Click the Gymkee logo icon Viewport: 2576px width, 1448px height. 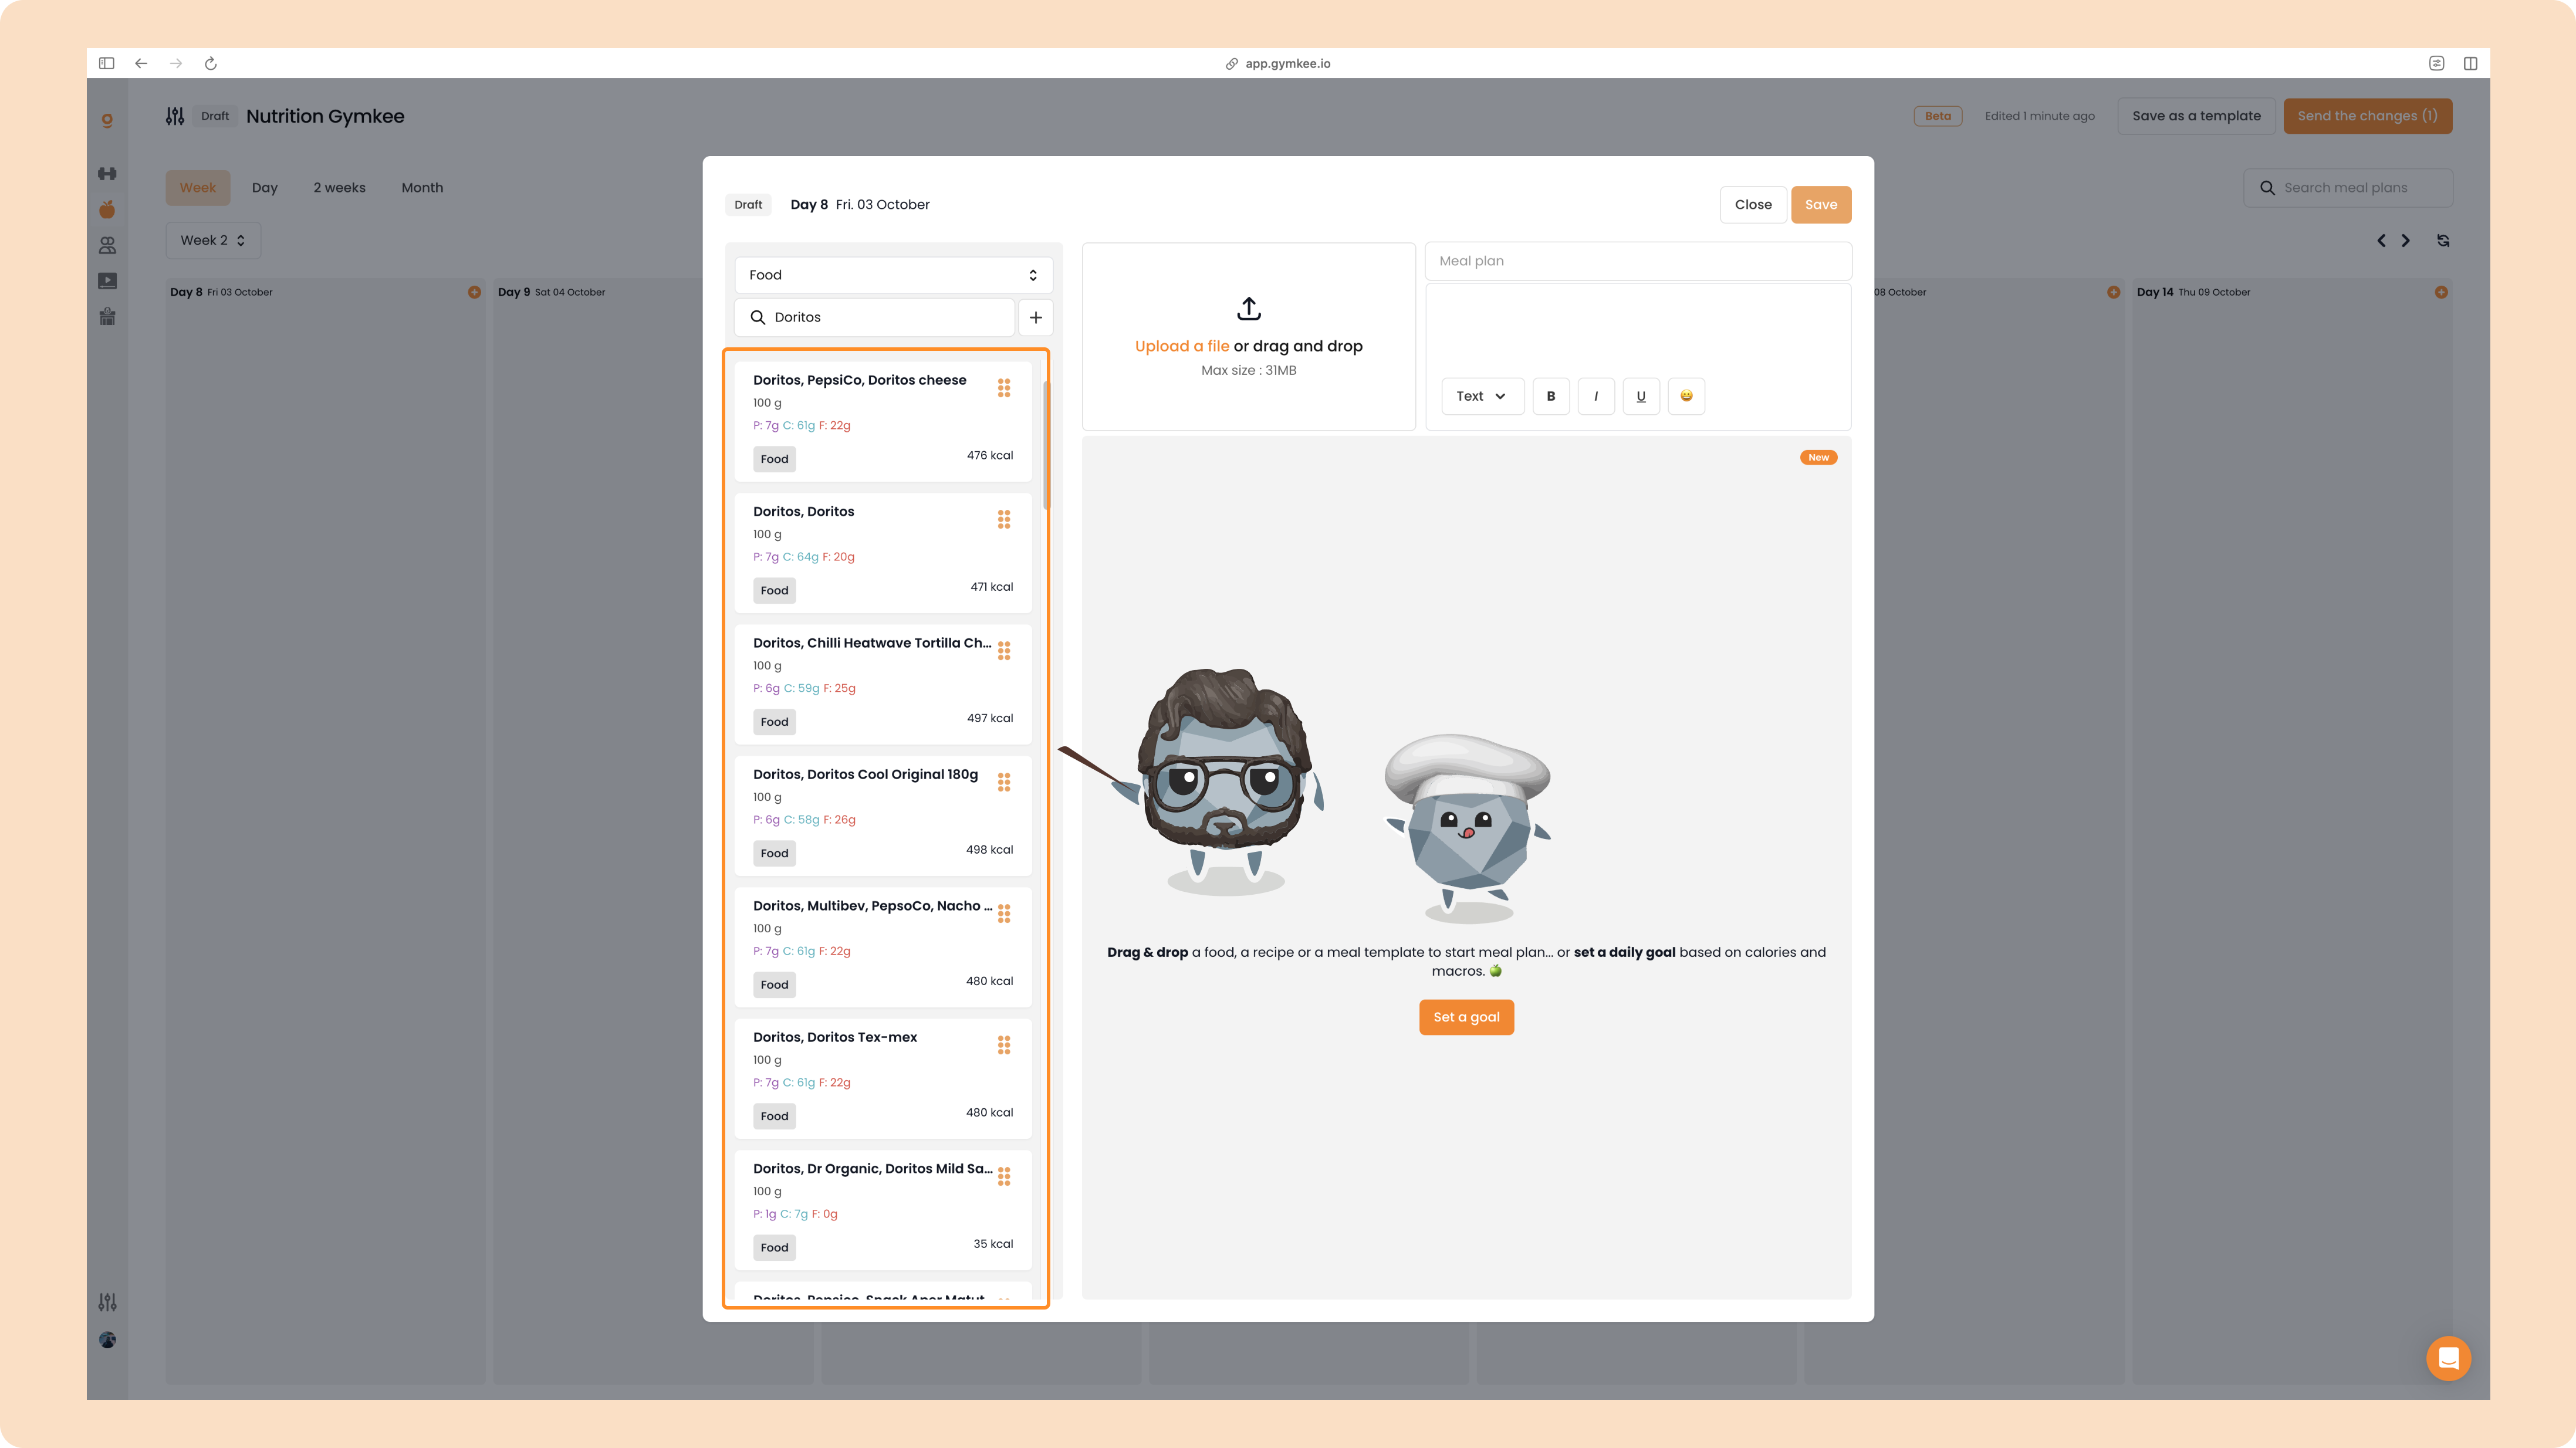point(107,120)
